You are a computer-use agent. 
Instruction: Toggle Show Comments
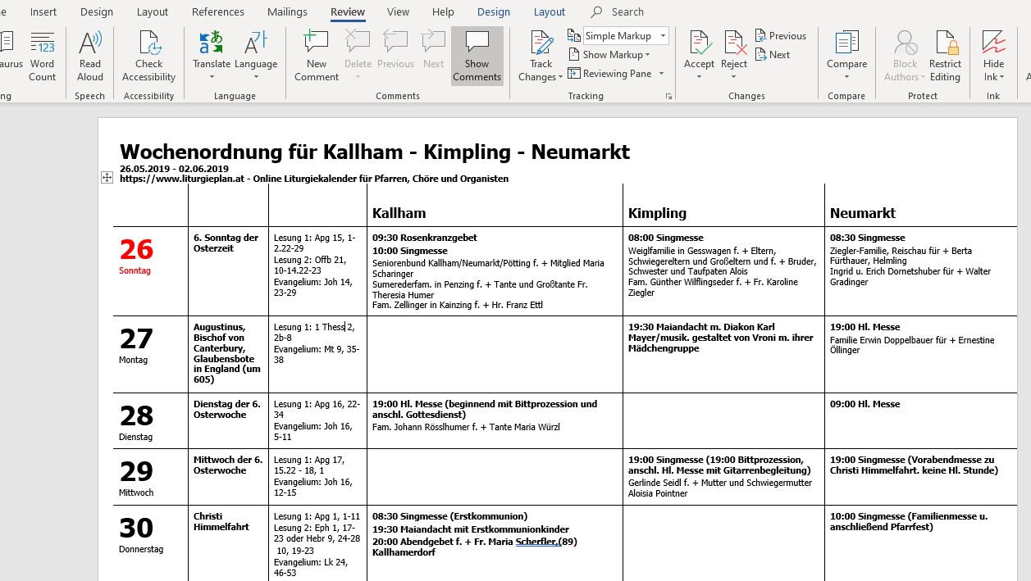(x=477, y=56)
